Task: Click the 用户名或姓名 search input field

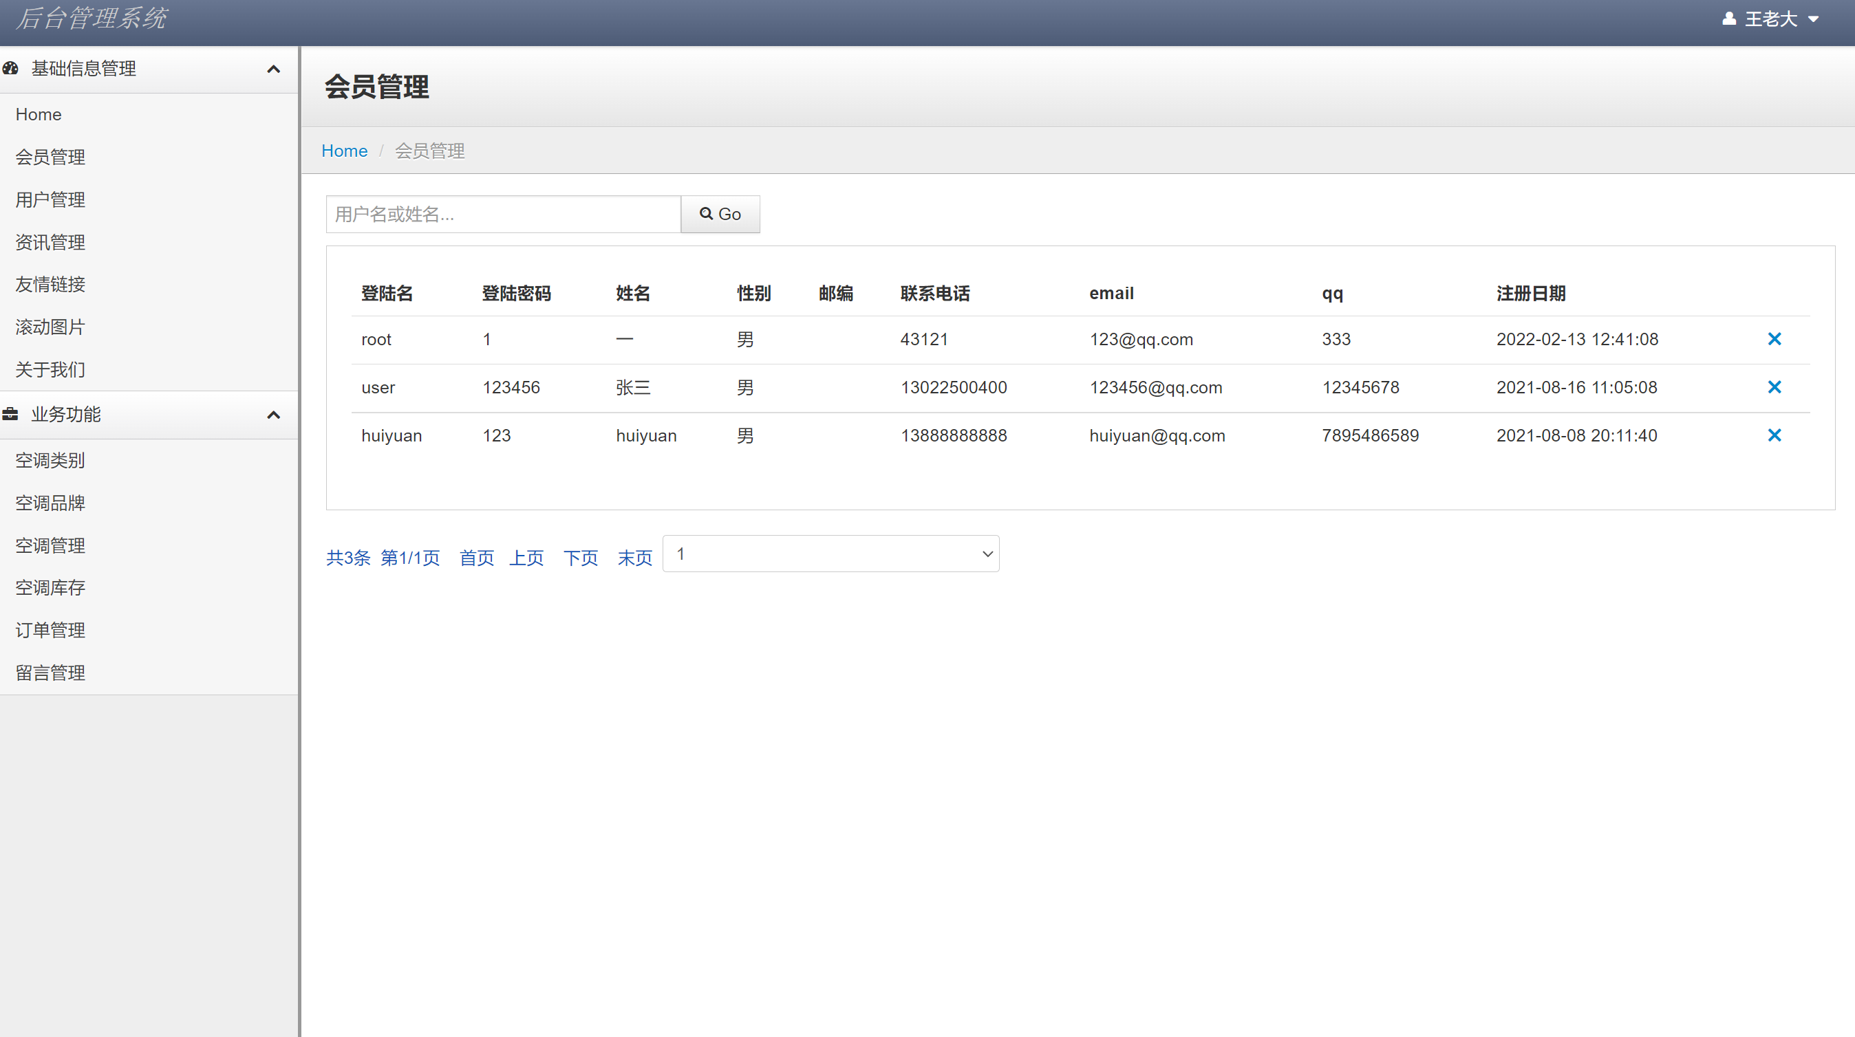Action: 503,214
